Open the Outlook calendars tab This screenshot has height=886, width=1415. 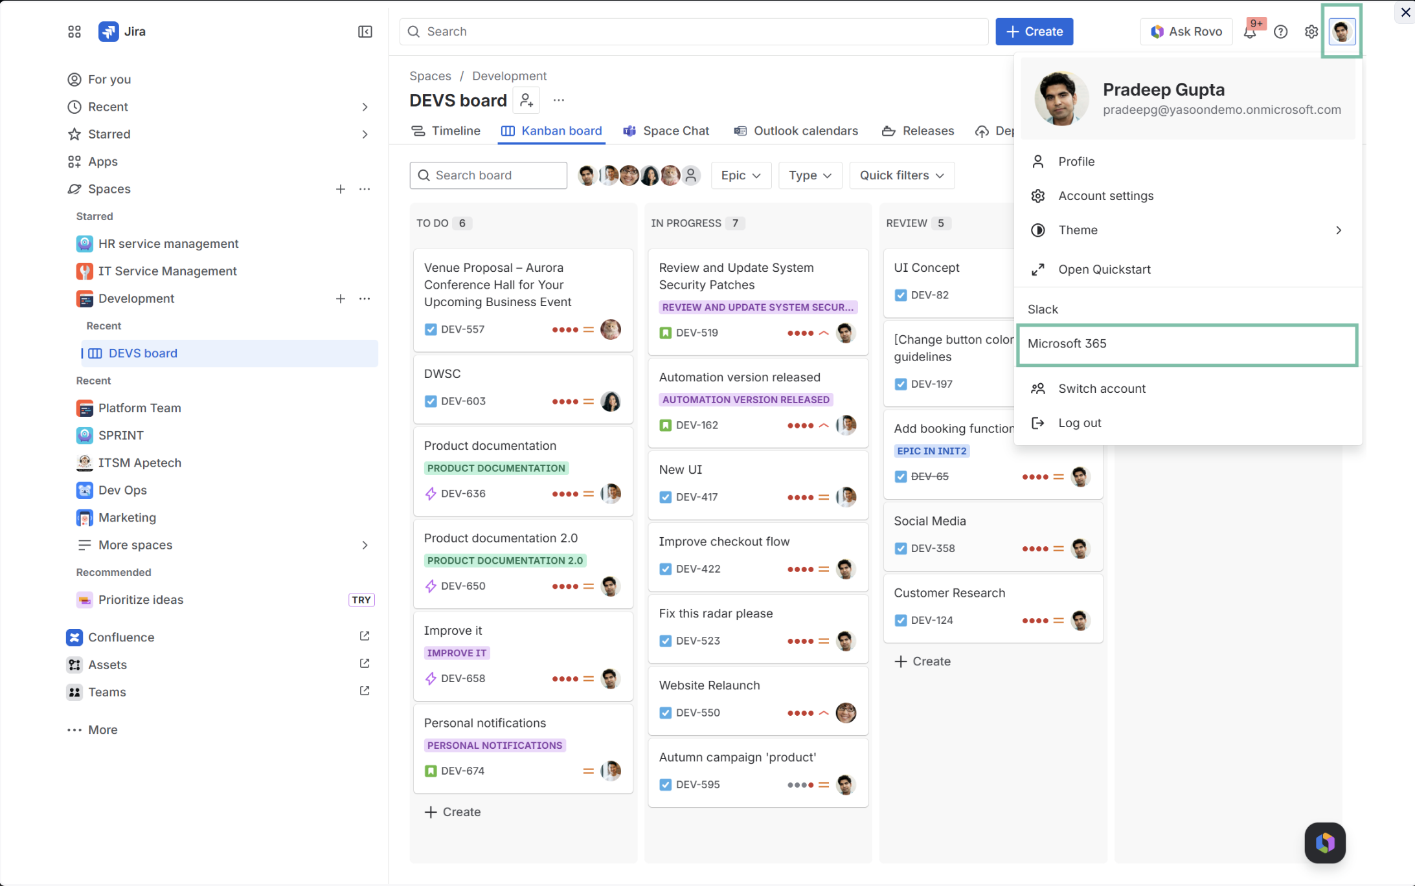[x=796, y=131]
